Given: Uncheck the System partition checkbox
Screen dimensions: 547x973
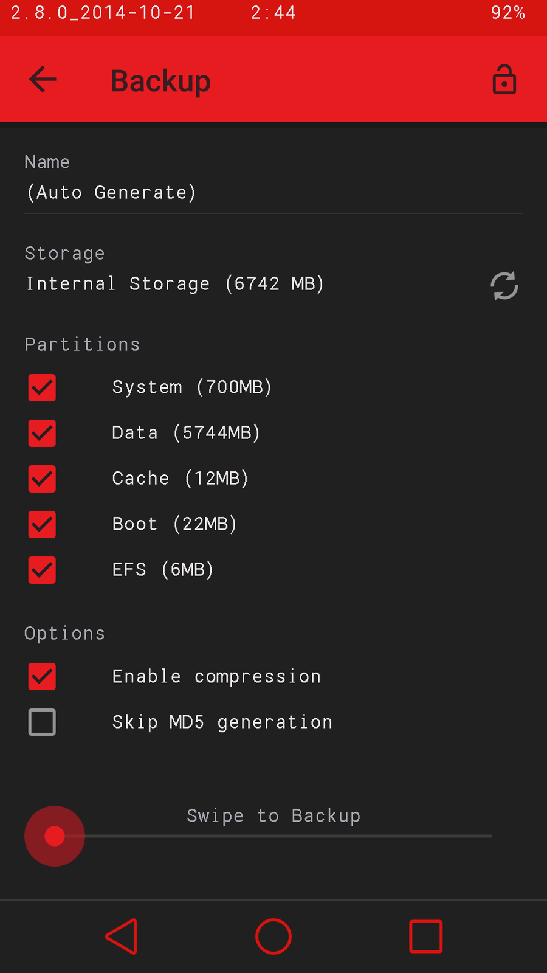Looking at the screenshot, I should coord(42,388).
